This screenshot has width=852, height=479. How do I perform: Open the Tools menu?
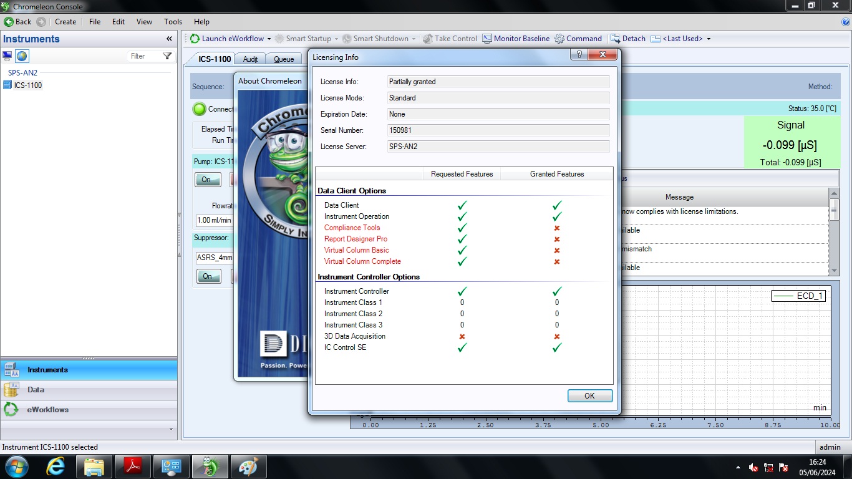tap(173, 22)
